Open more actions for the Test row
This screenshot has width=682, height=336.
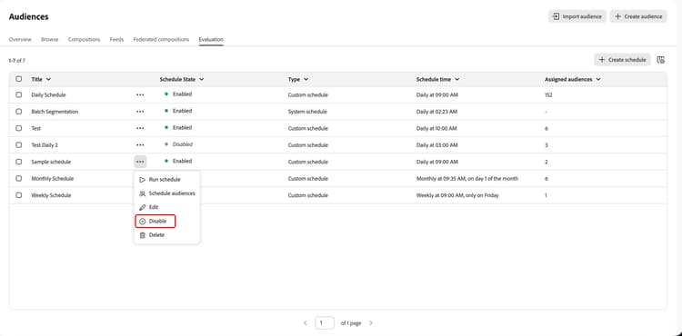tap(140, 128)
